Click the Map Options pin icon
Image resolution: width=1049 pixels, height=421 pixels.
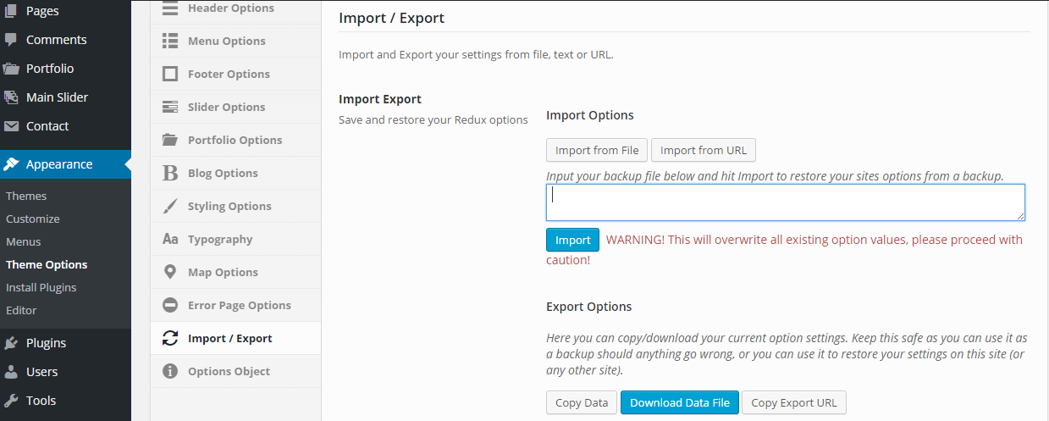(x=170, y=272)
